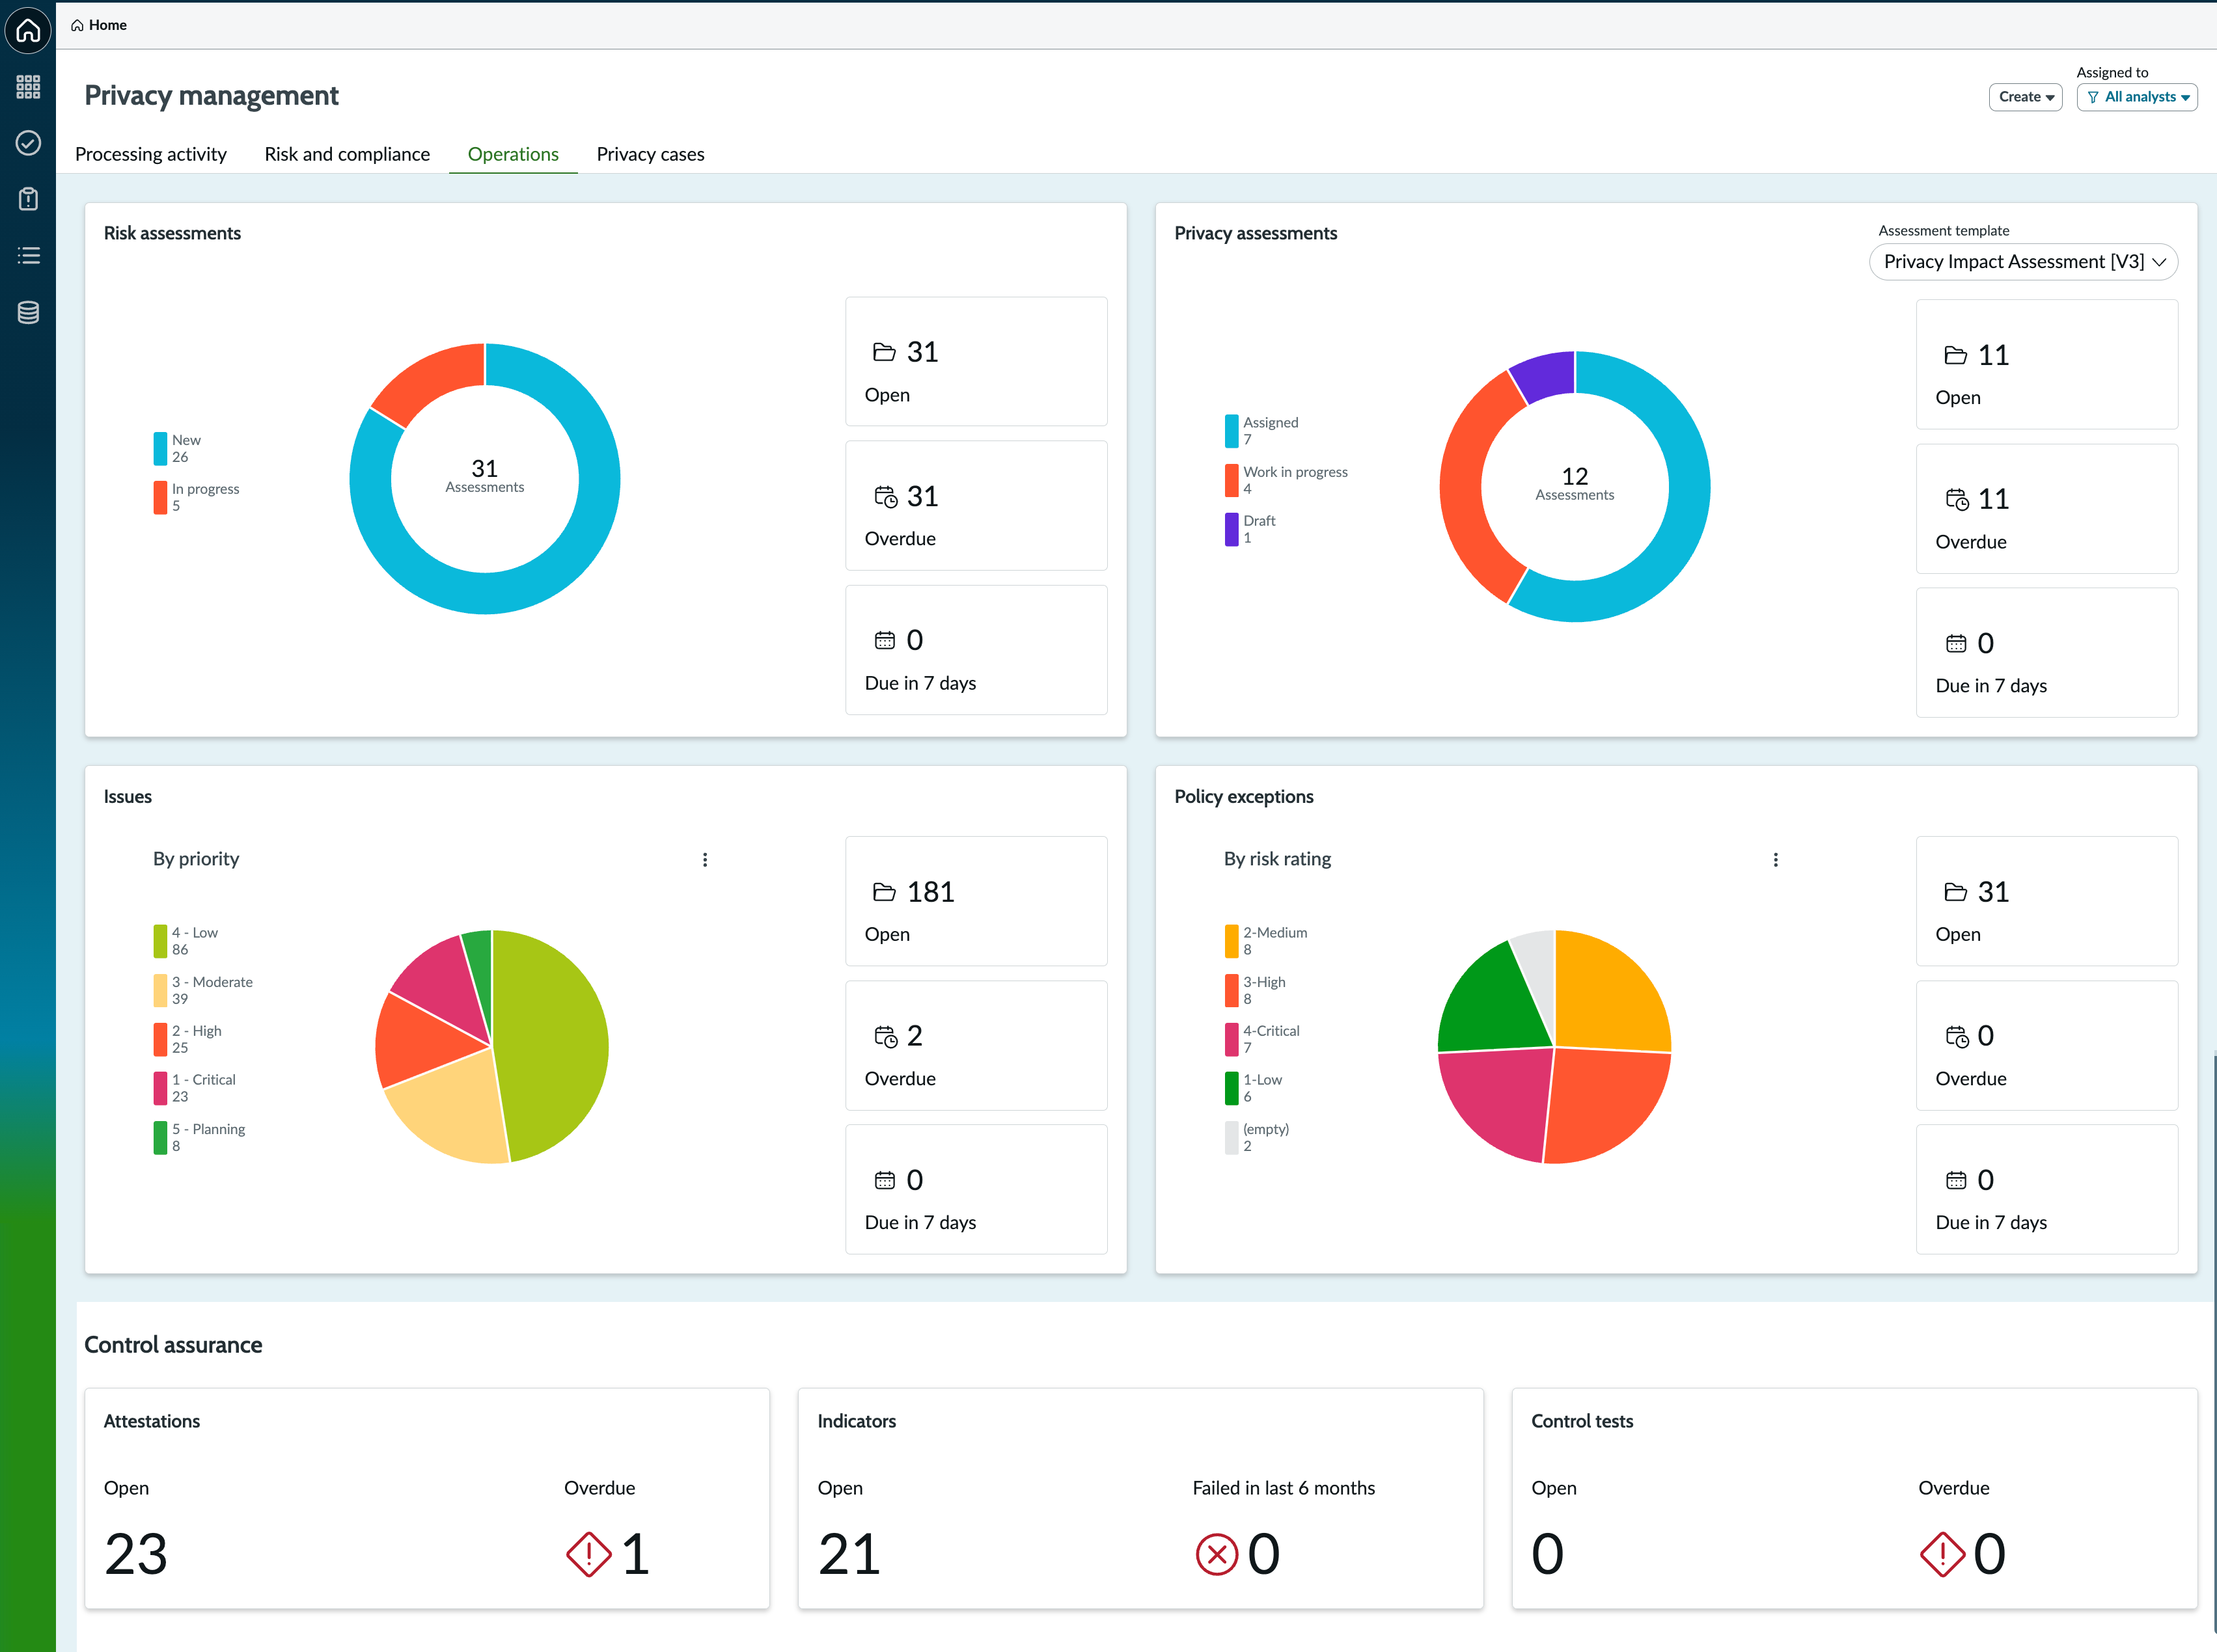Click overdue icon on Privacy assessments card

tap(1956, 499)
